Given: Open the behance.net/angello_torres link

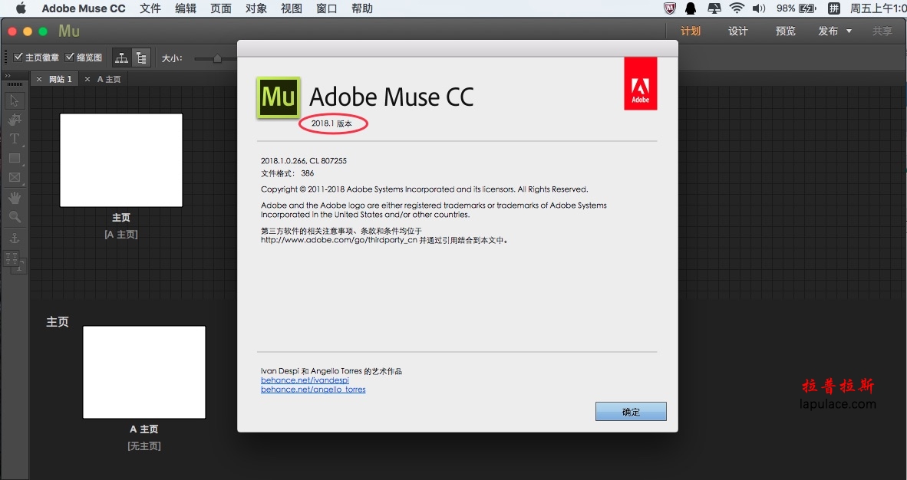Looking at the screenshot, I should coord(313,390).
